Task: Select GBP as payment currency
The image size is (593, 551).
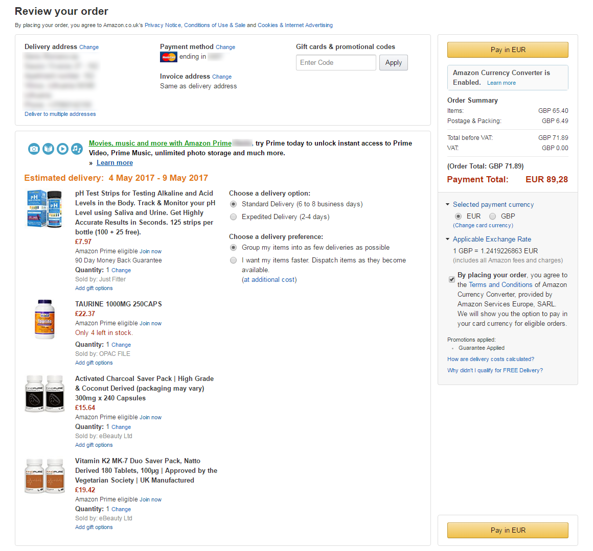Action: [x=492, y=217]
